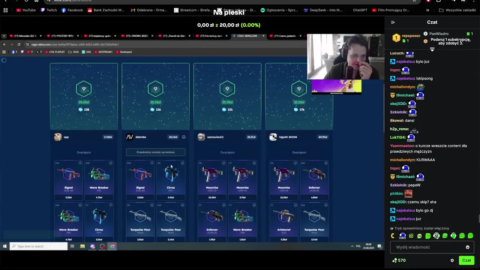Expand the gift leaderboard down arrow

pyautogui.click(x=432, y=49)
